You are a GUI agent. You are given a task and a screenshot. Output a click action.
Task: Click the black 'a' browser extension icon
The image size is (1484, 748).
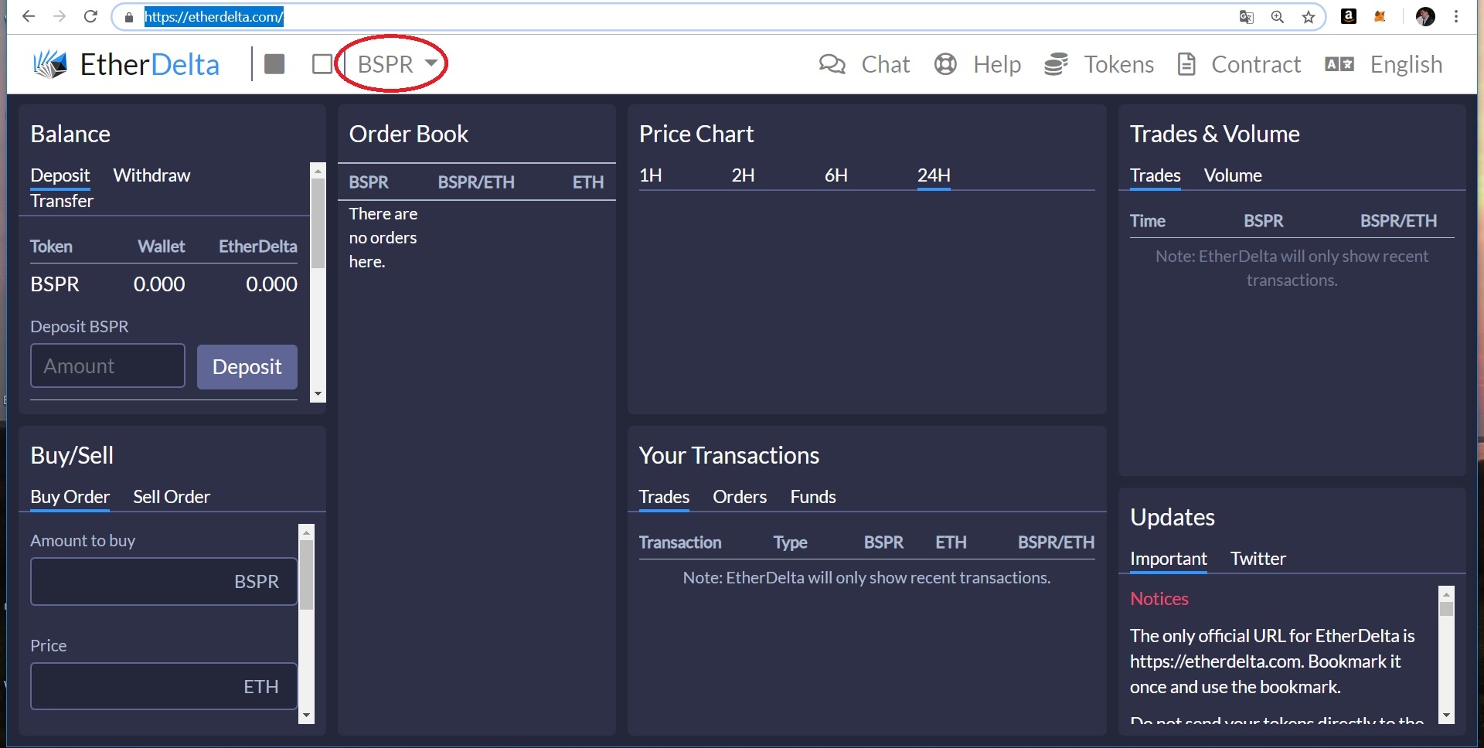tap(1349, 16)
